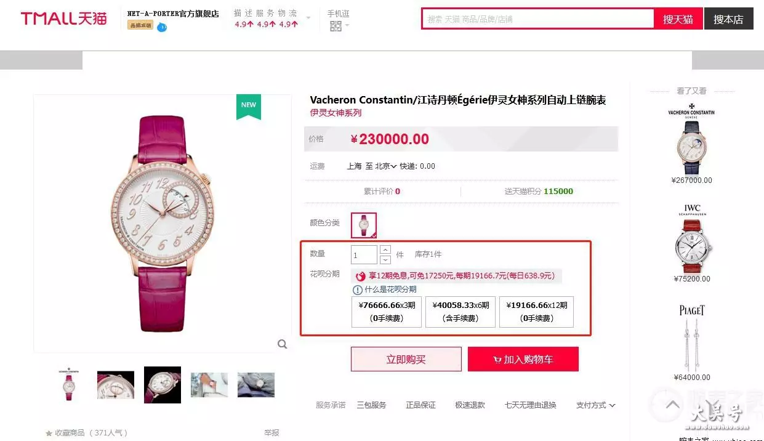Image resolution: width=764 pixels, height=441 pixels.
Task: Open the 北京 delivery destination dropdown
Action: click(386, 166)
